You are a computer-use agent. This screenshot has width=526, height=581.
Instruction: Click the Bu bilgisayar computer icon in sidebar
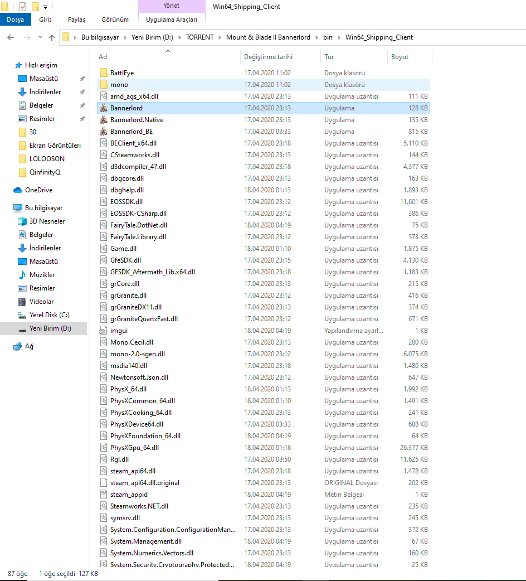[17, 208]
